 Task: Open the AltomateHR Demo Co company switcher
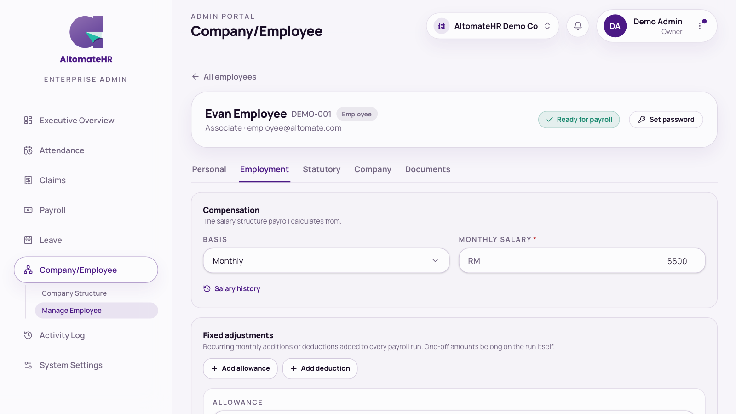click(493, 26)
